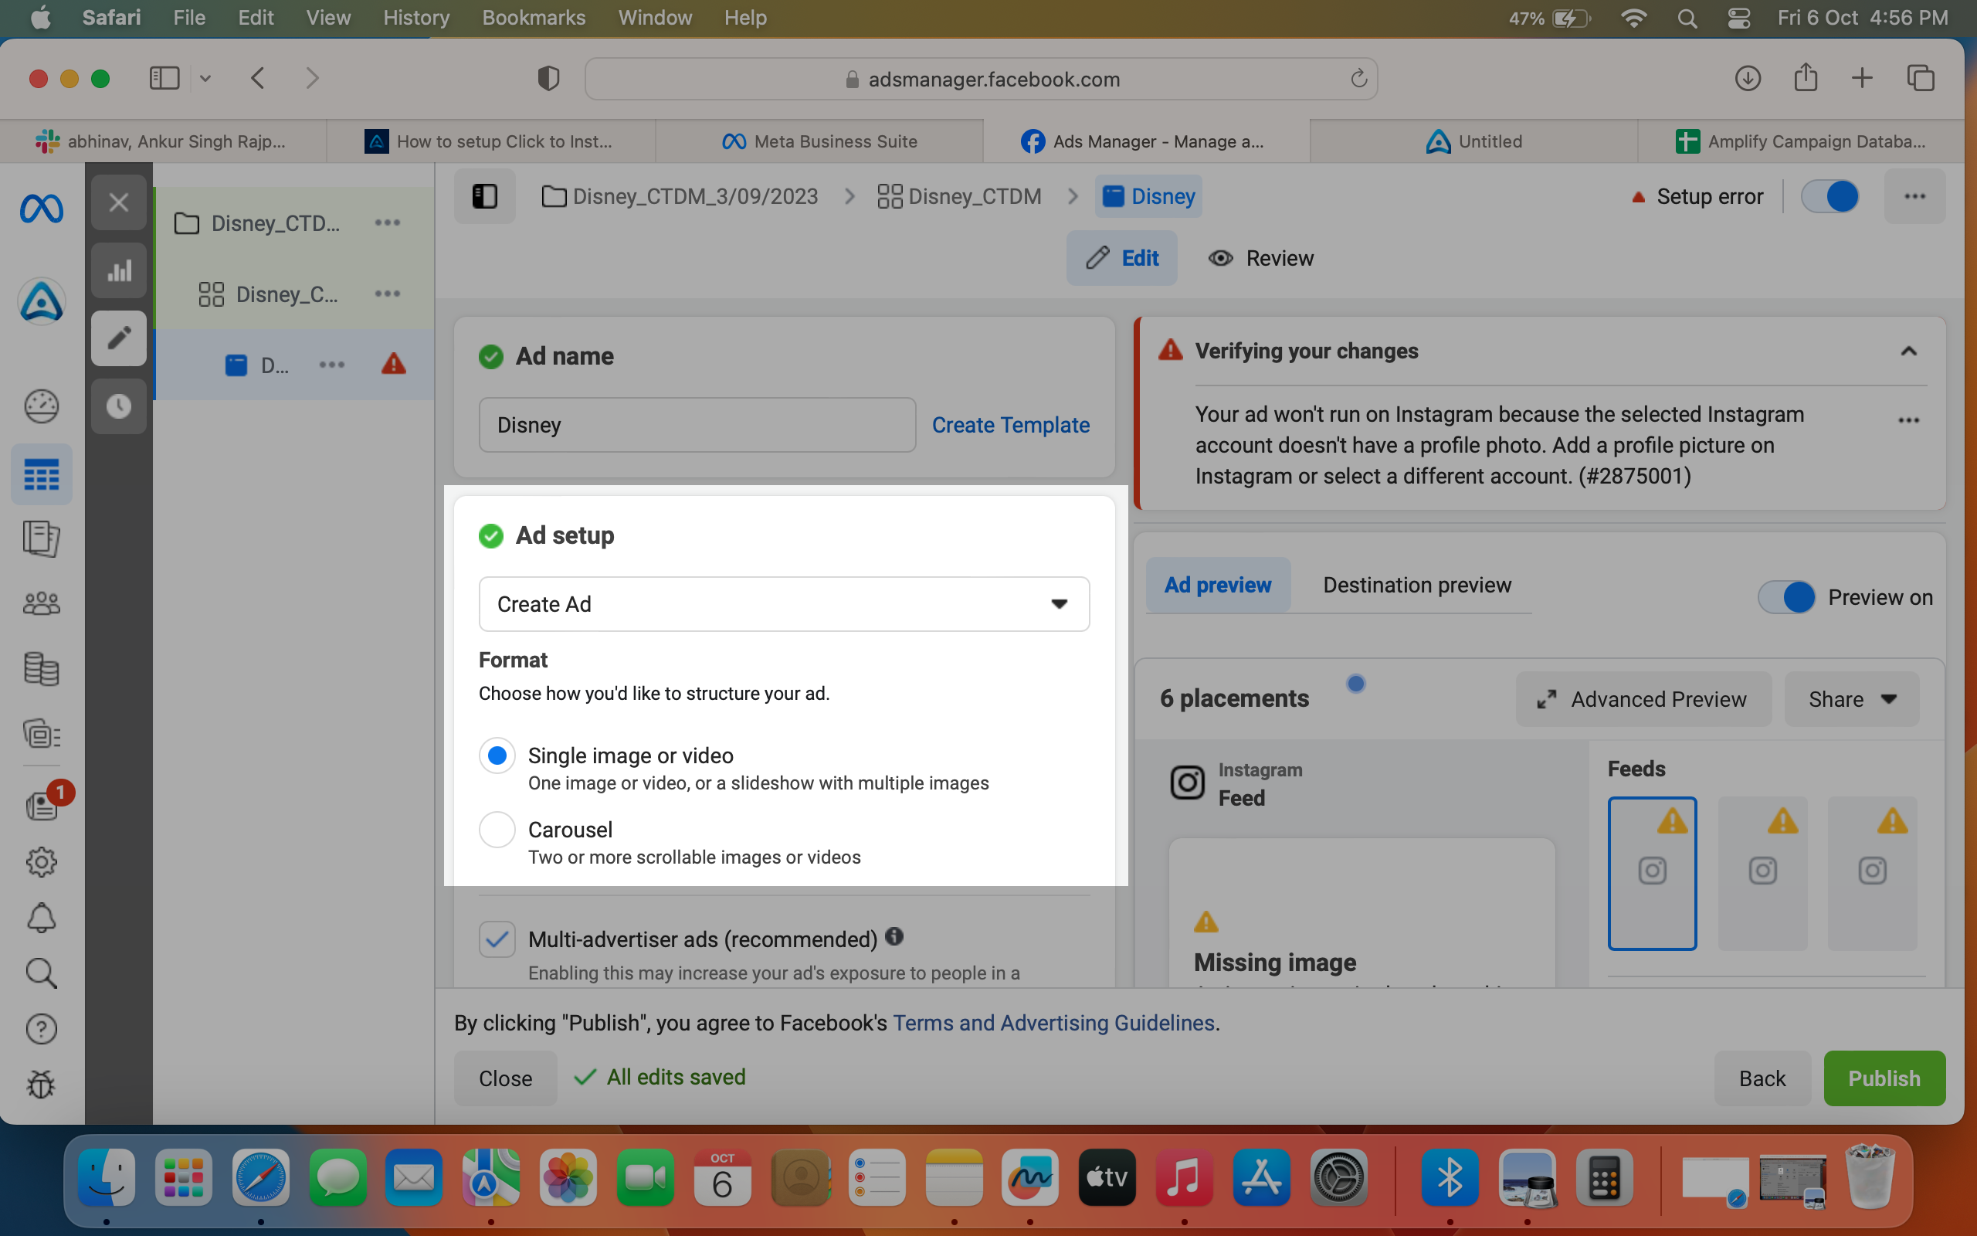Open the Bookmarks menu
The image size is (1977, 1236).
pyautogui.click(x=534, y=18)
